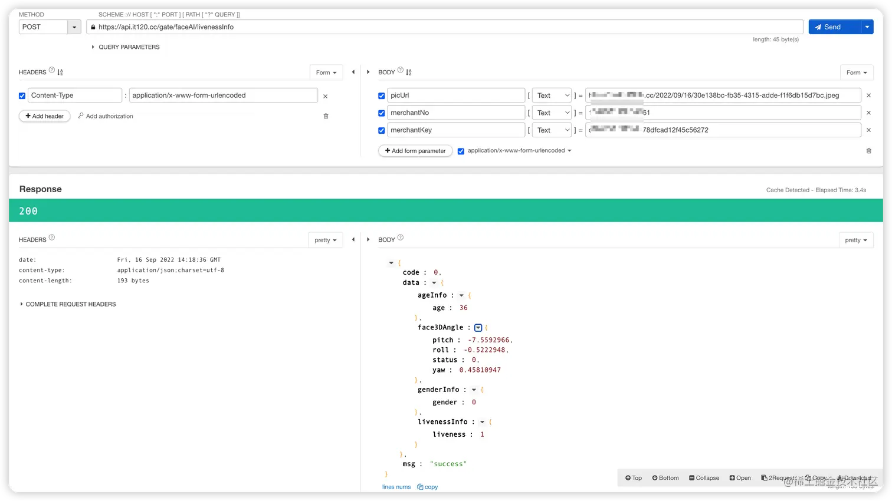Image resolution: width=892 pixels, height=501 pixels.
Task: Collapse the face3DAngle JSON node
Action: (478, 328)
